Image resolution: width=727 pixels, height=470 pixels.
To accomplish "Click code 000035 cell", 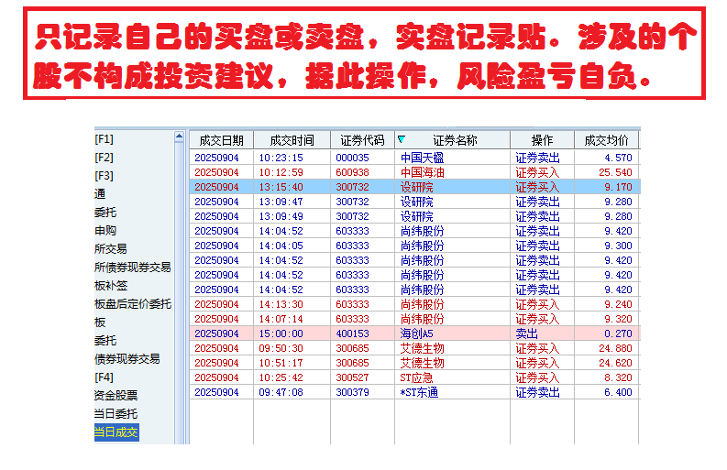I will (x=352, y=158).
